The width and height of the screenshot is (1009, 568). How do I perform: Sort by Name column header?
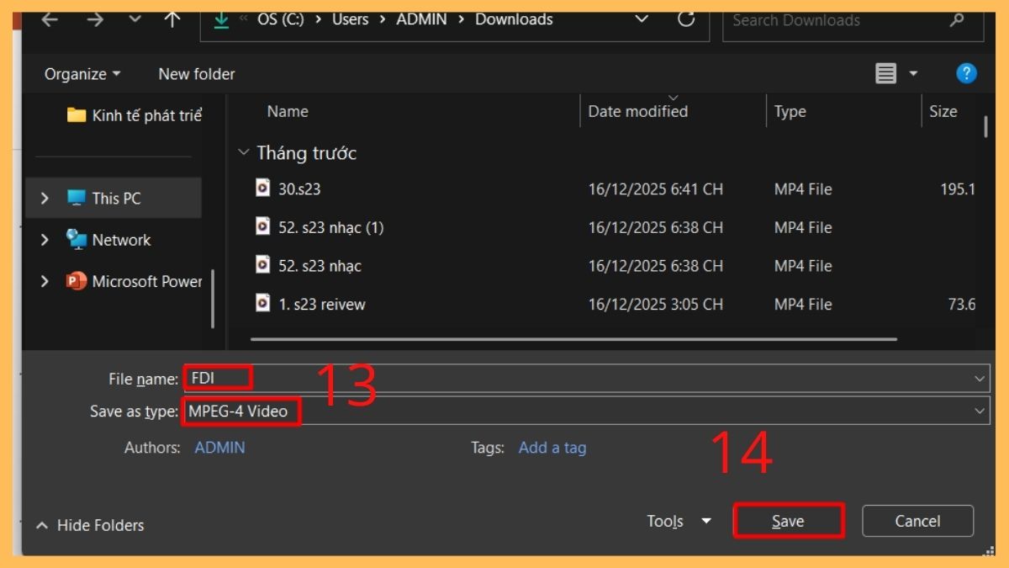pyautogui.click(x=288, y=111)
